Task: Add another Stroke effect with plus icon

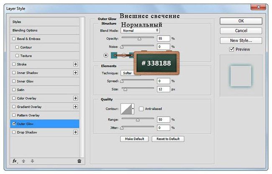Action: click(75, 64)
